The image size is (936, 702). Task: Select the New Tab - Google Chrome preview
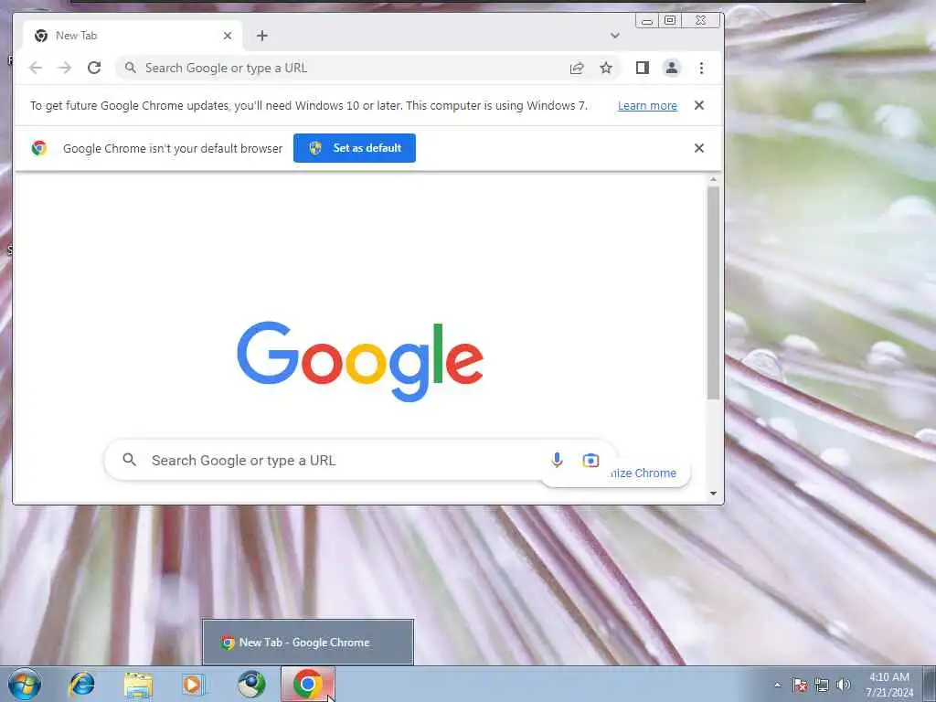click(308, 643)
